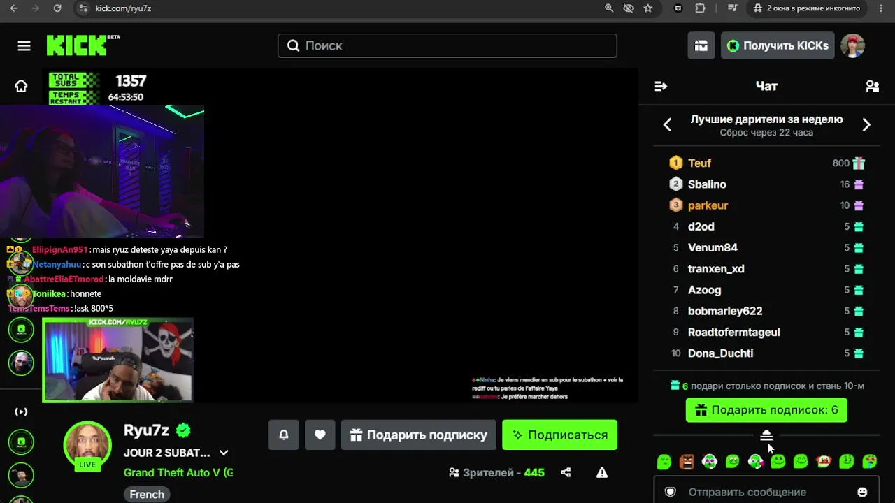Click the Подарить подписок: 6 button
Image resolution: width=895 pixels, height=503 pixels.
[x=766, y=410]
